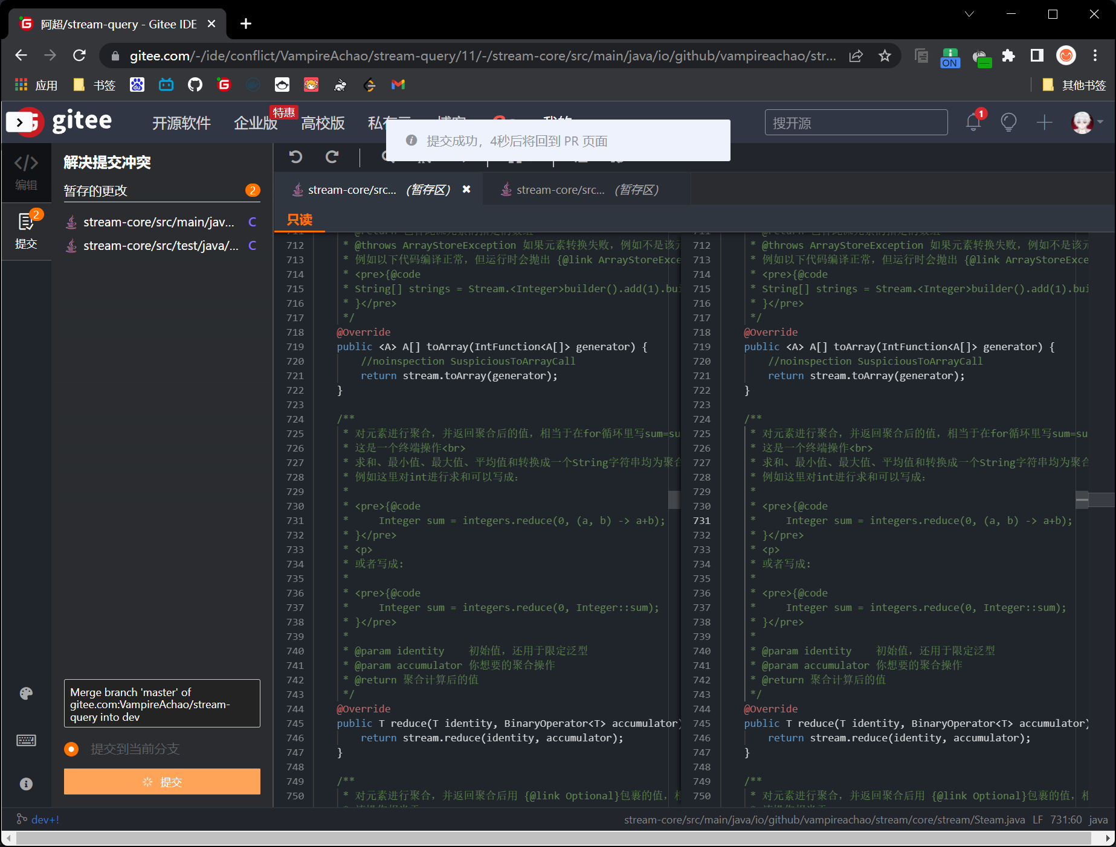1116x847 pixels.
Task: Click the undo arrow in editor toolbar
Action: [295, 157]
